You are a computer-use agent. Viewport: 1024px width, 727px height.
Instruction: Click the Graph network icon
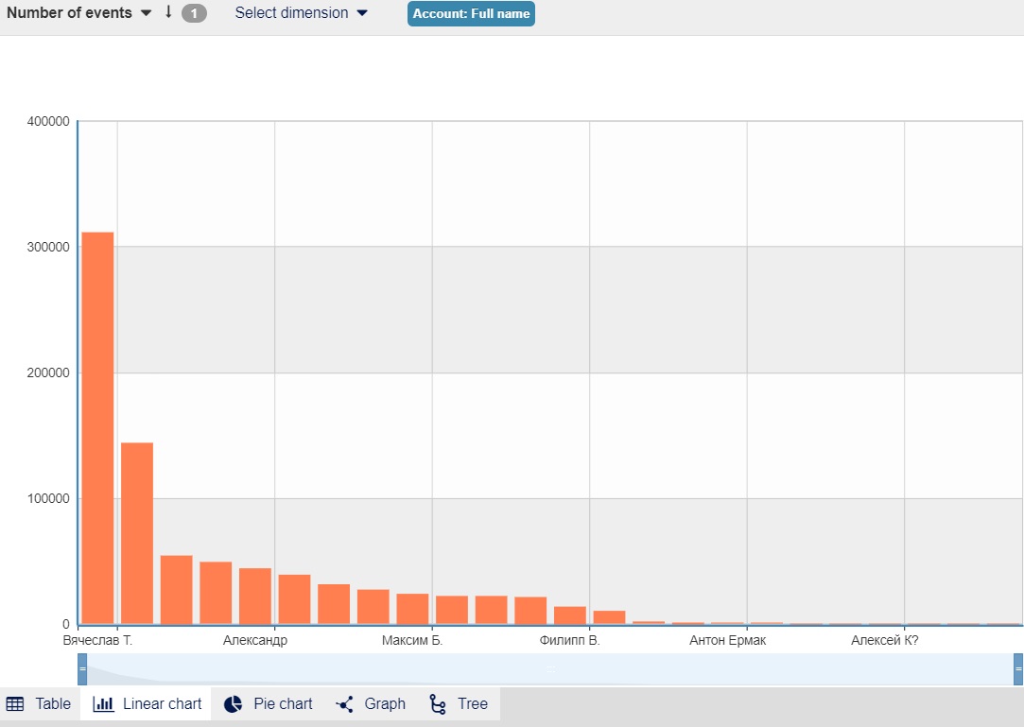(x=345, y=703)
